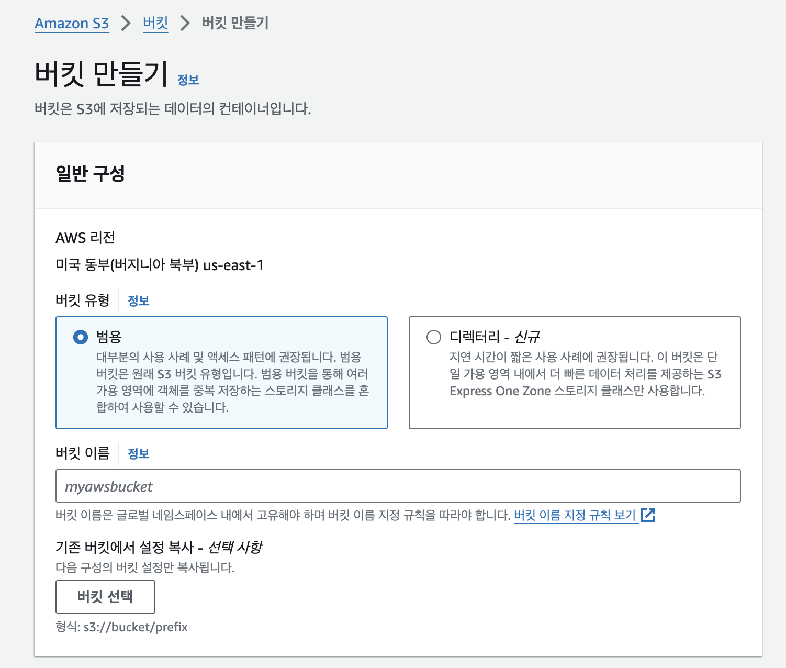Select the 범용 bucket type radio button
Image resolution: width=786 pixels, height=668 pixels.
[x=81, y=337]
